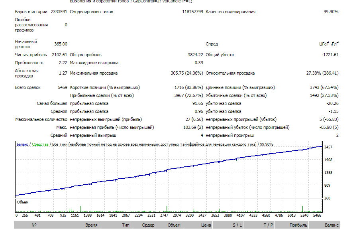Select absolute drawdown value 1.27
355x229 pixels.
(63, 73)
